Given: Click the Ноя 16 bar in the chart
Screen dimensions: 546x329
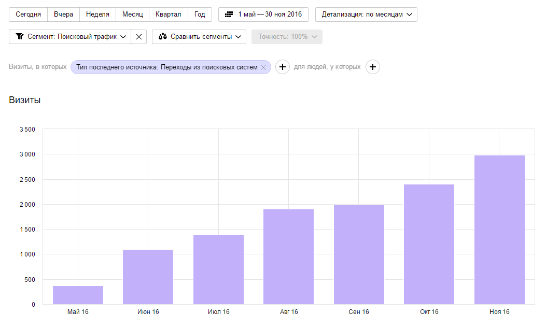Looking at the screenshot, I should 499,230.
